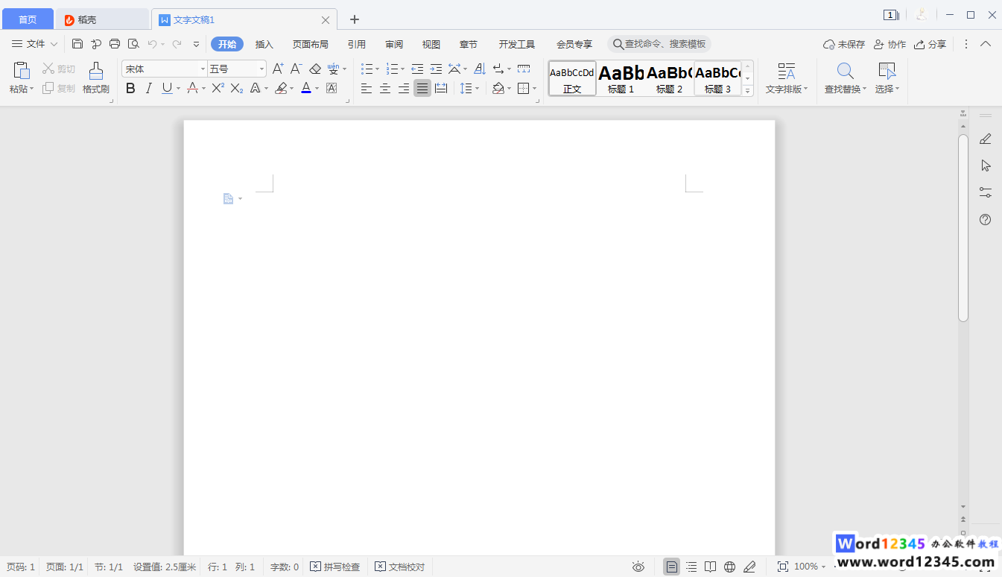Open the font size dropdown (五号)

(x=261, y=69)
